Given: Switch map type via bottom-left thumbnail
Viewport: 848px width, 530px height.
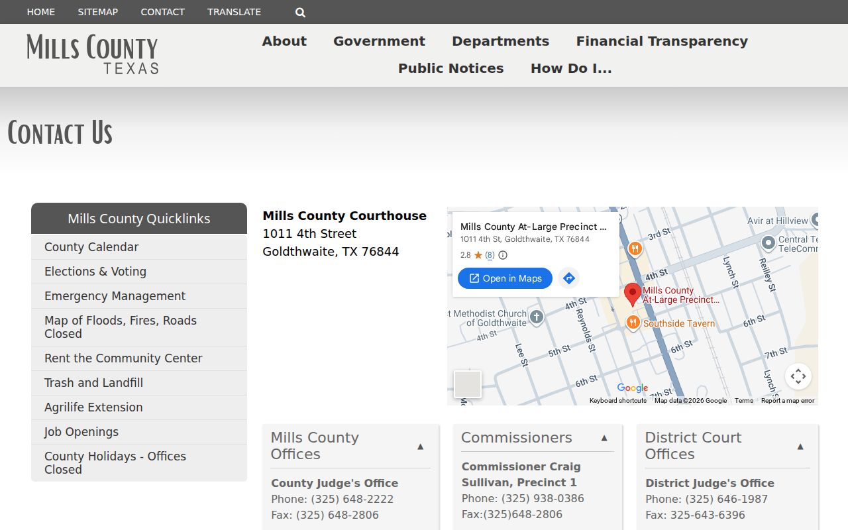Looking at the screenshot, I should pos(468,384).
